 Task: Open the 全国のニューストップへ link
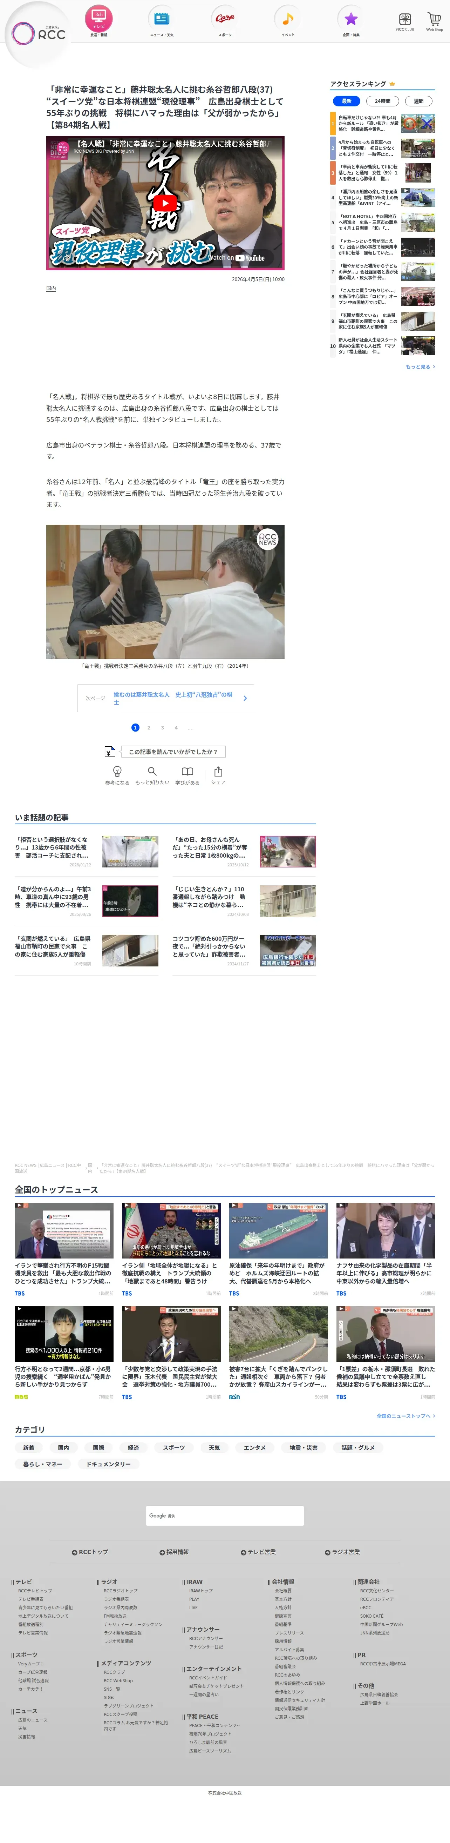click(406, 1416)
